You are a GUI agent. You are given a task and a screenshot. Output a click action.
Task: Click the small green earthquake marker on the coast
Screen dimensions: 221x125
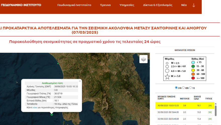(x=58, y=64)
